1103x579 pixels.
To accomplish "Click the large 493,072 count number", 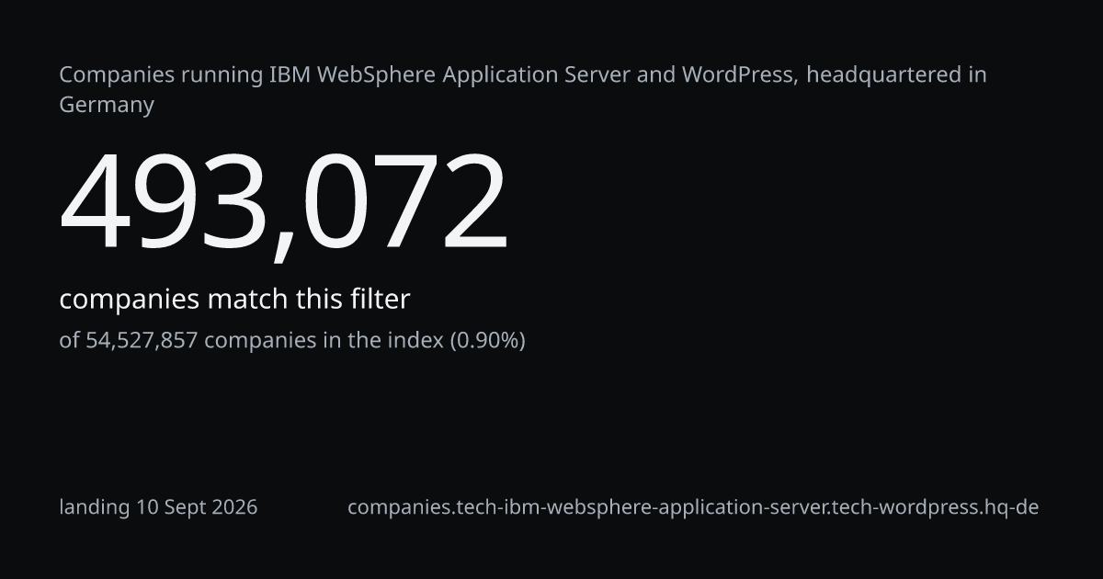I will tap(283, 203).
